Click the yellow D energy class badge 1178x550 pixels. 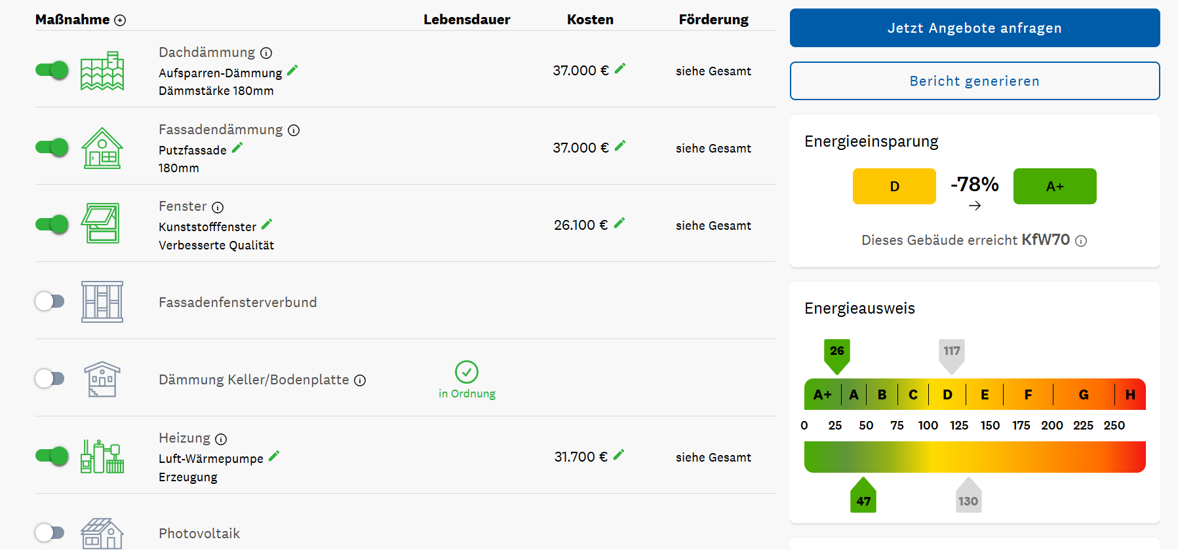pyautogui.click(x=894, y=187)
